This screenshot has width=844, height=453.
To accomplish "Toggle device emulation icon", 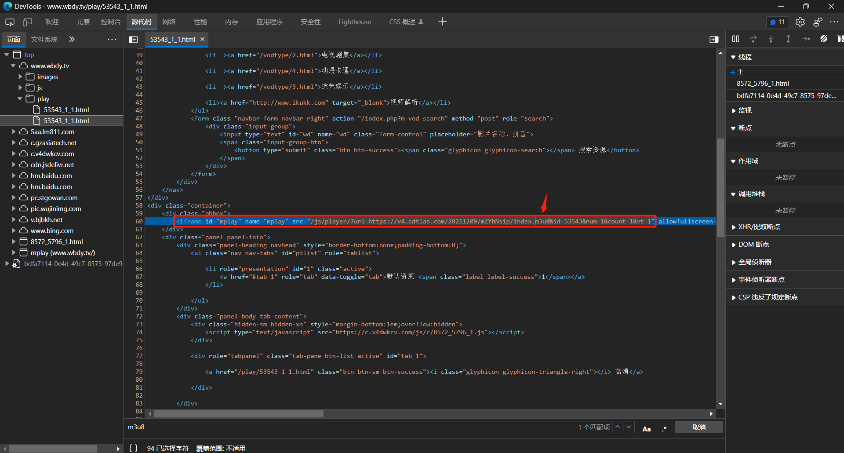I will point(27,22).
